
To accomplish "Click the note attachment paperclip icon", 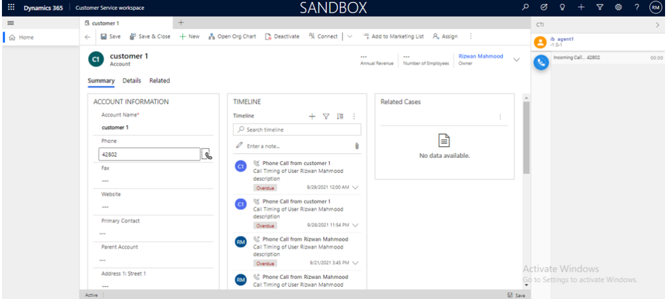I will pos(357,146).
